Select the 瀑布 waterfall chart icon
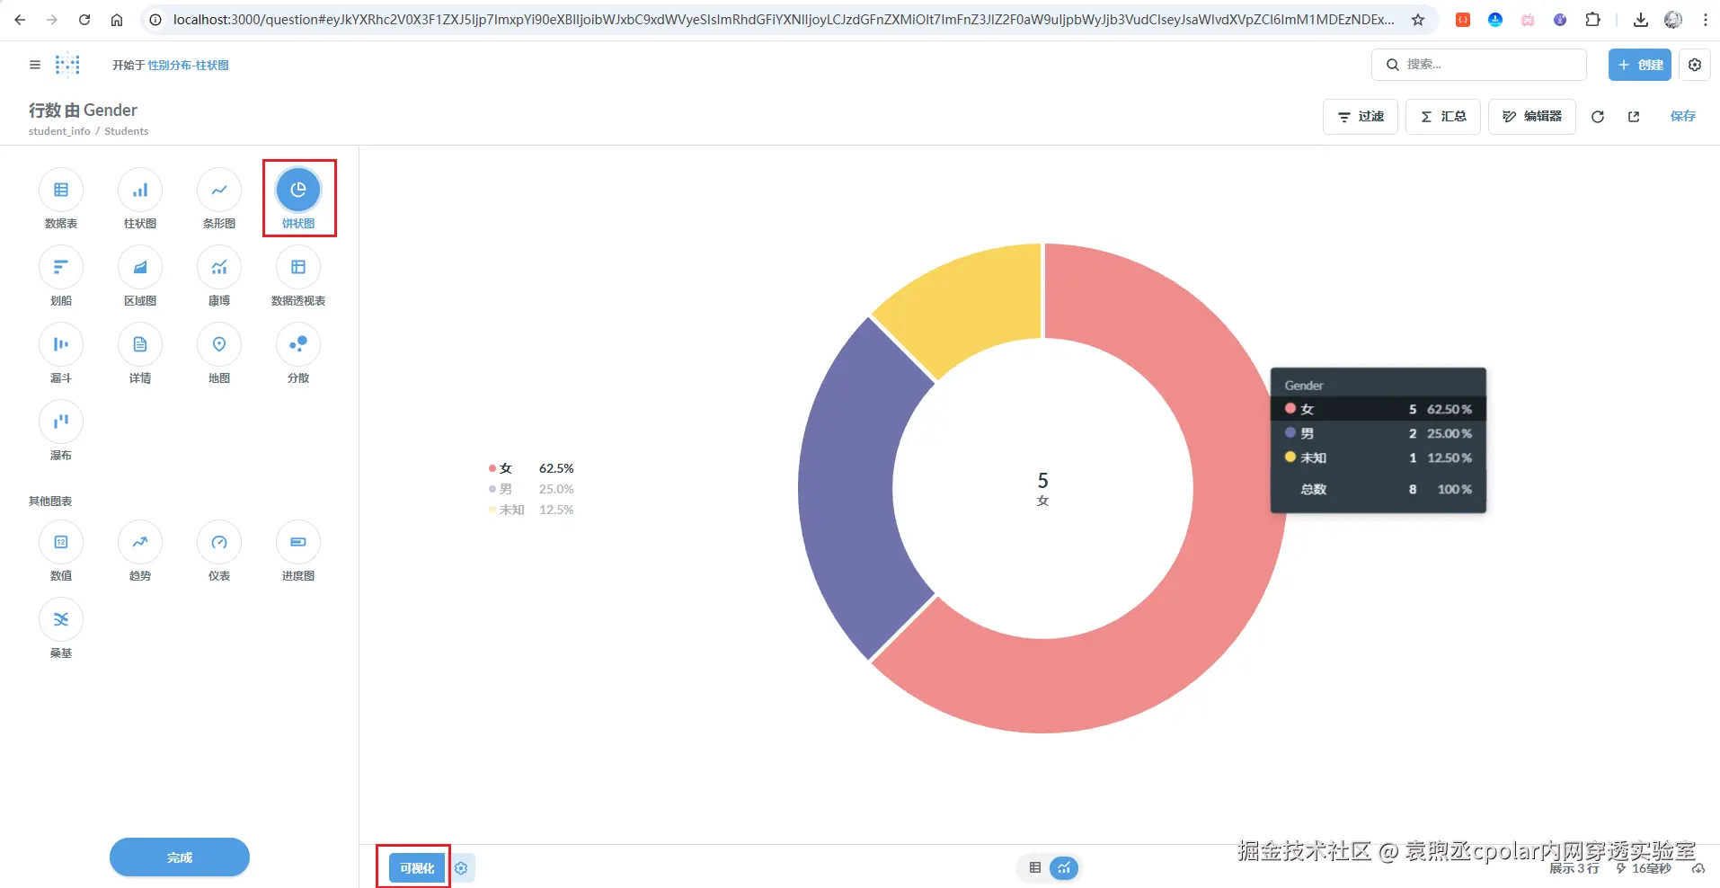The height and width of the screenshot is (888, 1720). pyautogui.click(x=61, y=422)
